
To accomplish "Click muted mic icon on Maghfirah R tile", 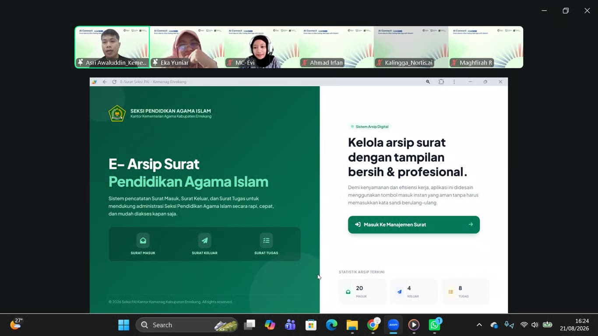I will (x=455, y=63).
